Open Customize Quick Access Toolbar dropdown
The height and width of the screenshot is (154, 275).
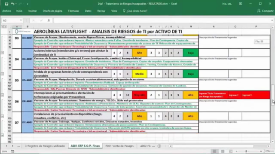27,4
